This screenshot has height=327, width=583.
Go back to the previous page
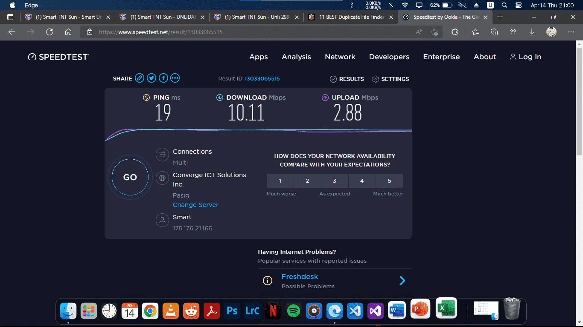pos(12,32)
